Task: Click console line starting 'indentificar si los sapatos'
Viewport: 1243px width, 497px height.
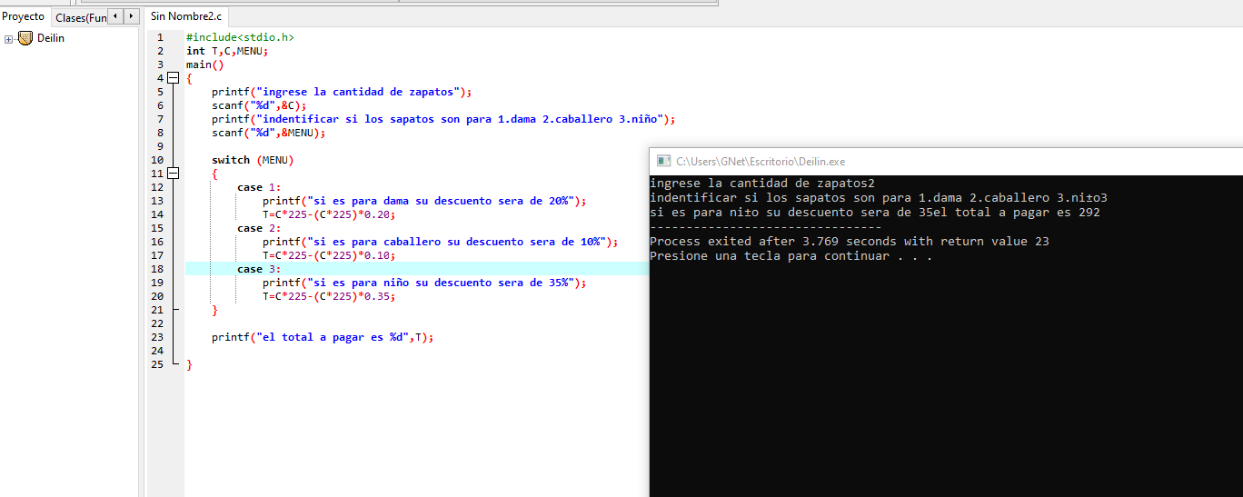Action: (x=879, y=198)
